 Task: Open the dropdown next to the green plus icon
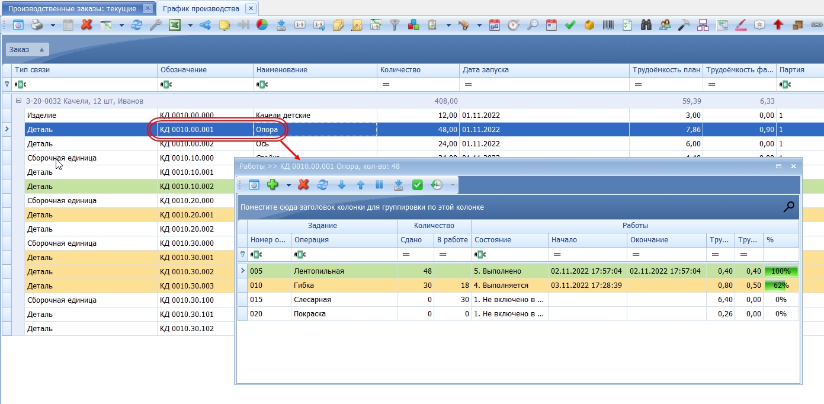point(288,185)
